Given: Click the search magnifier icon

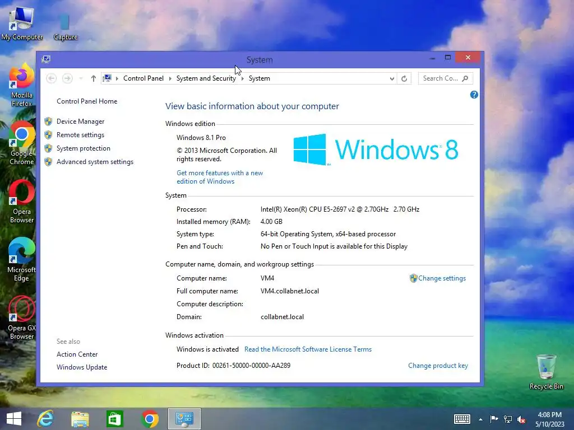Looking at the screenshot, I should point(465,78).
